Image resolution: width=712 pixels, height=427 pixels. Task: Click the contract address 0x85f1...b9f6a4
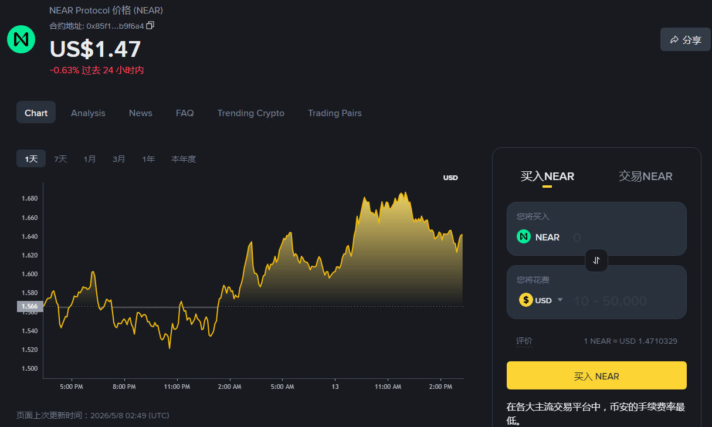[115, 26]
